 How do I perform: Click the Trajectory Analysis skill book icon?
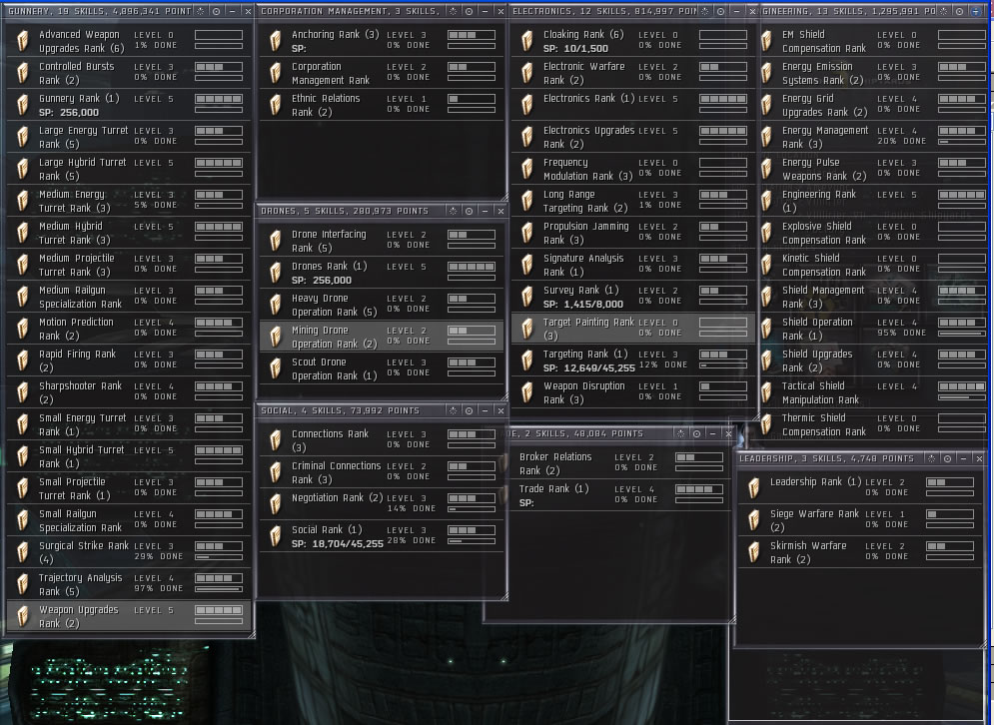coord(23,584)
